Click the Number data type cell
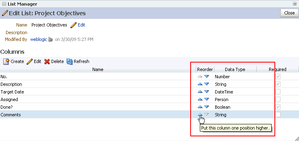 click(222, 77)
